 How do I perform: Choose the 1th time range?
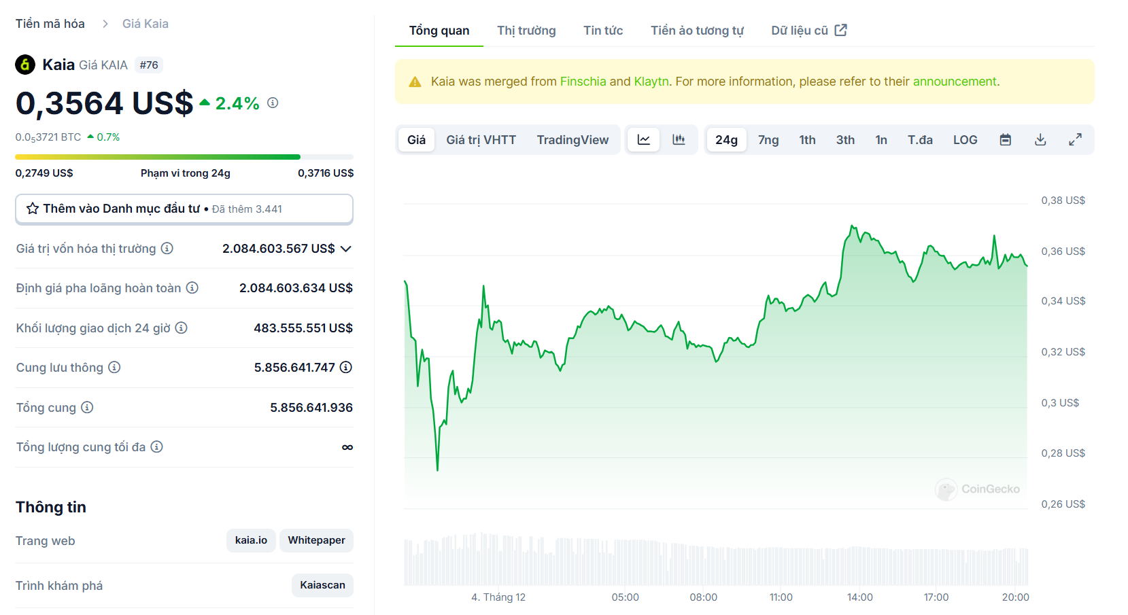pos(807,140)
